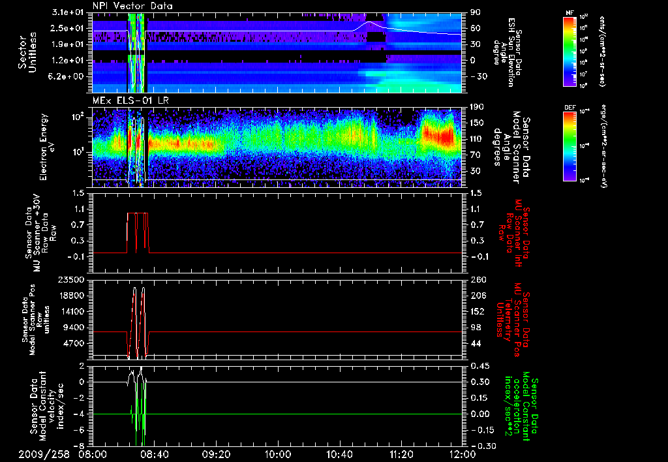Select the red "MU Scanner Inh Raw Data" label
The height and width of the screenshot is (462, 668).
pos(513,233)
